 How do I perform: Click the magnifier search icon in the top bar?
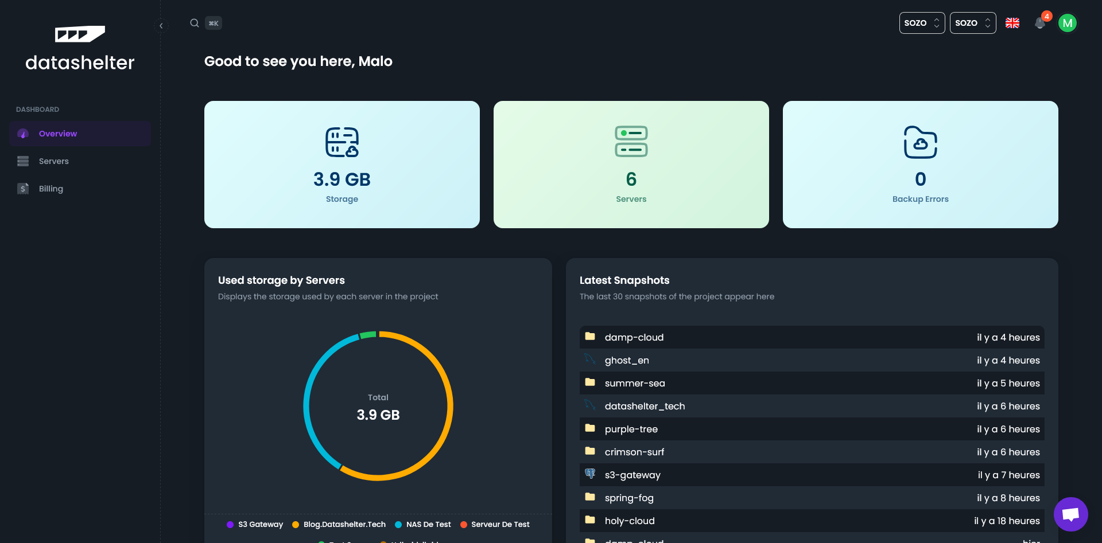pos(195,23)
